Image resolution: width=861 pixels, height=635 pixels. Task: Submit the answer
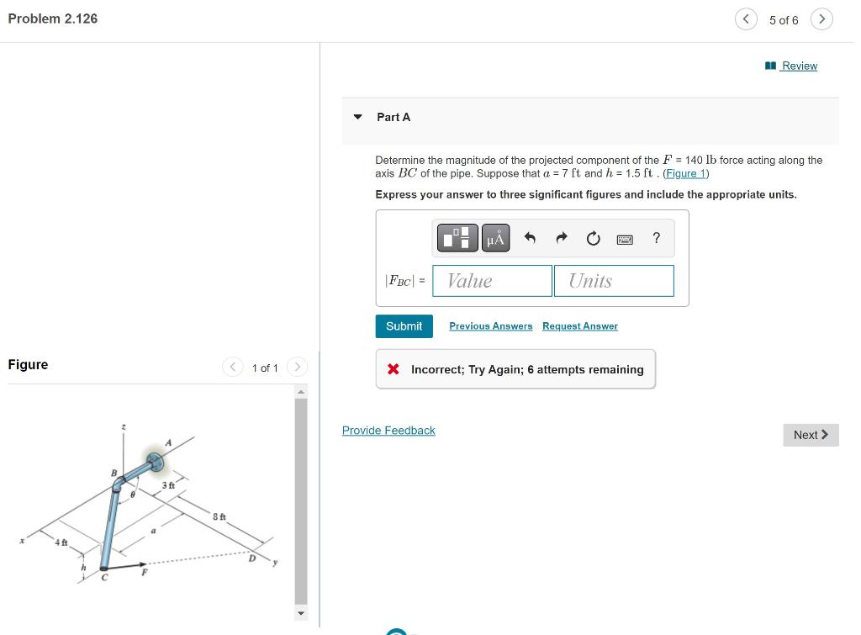[x=404, y=325]
